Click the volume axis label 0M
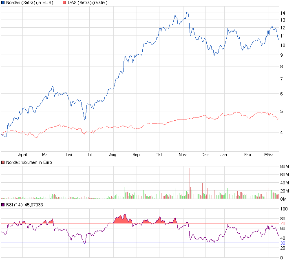The width and height of the screenshot is (296, 261). tap(283, 199)
